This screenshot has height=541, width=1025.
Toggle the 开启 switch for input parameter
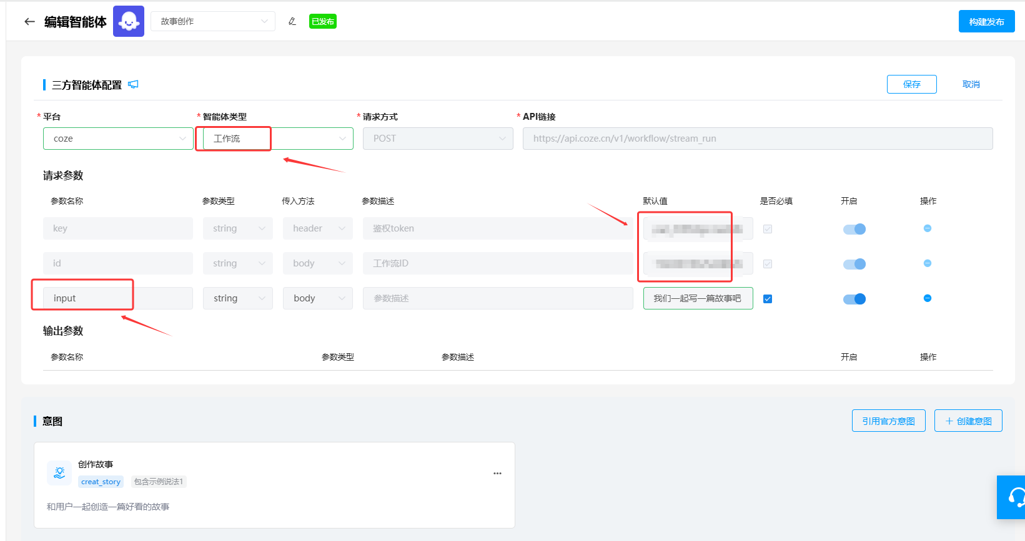[854, 299]
